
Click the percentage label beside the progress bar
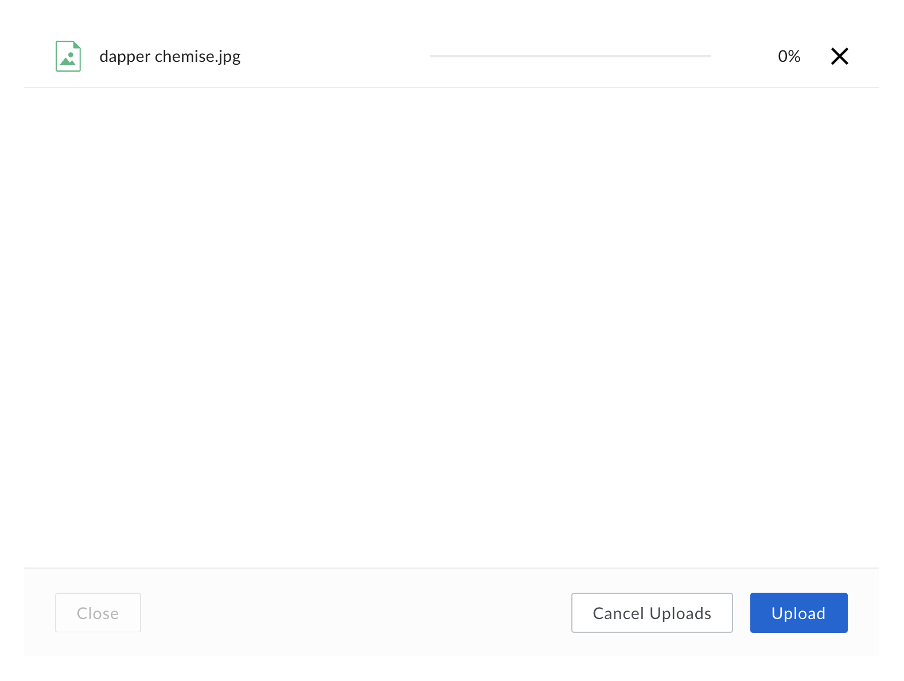click(x=789, y=56)
